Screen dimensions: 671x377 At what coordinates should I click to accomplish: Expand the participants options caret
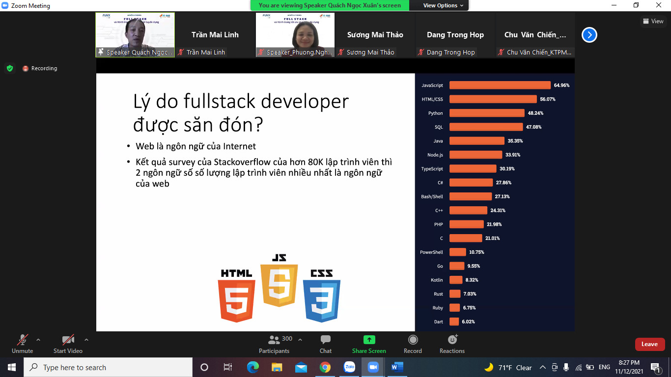300,340
